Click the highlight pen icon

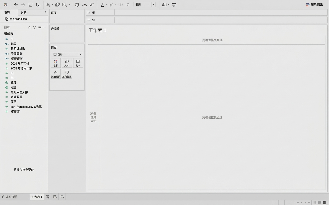click(102, 5)
